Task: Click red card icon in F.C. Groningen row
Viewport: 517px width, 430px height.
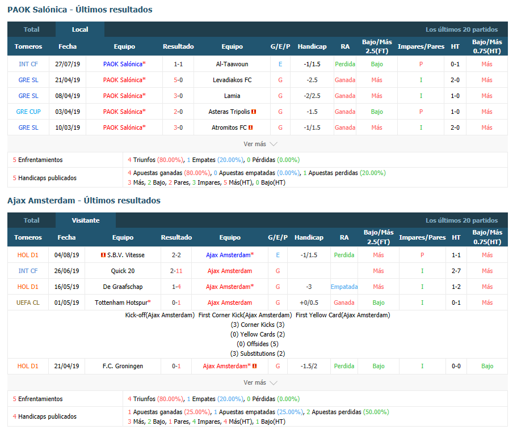Action: (x=255, y=366)
